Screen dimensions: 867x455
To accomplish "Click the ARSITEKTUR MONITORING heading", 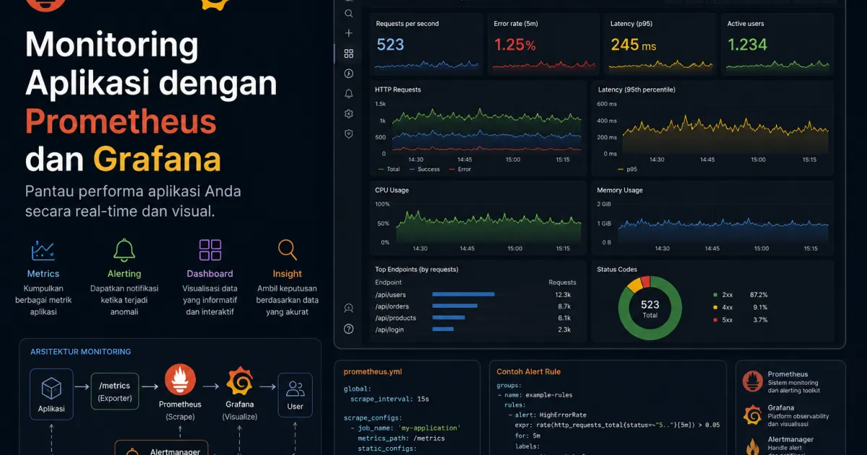I will coord(81,352).
